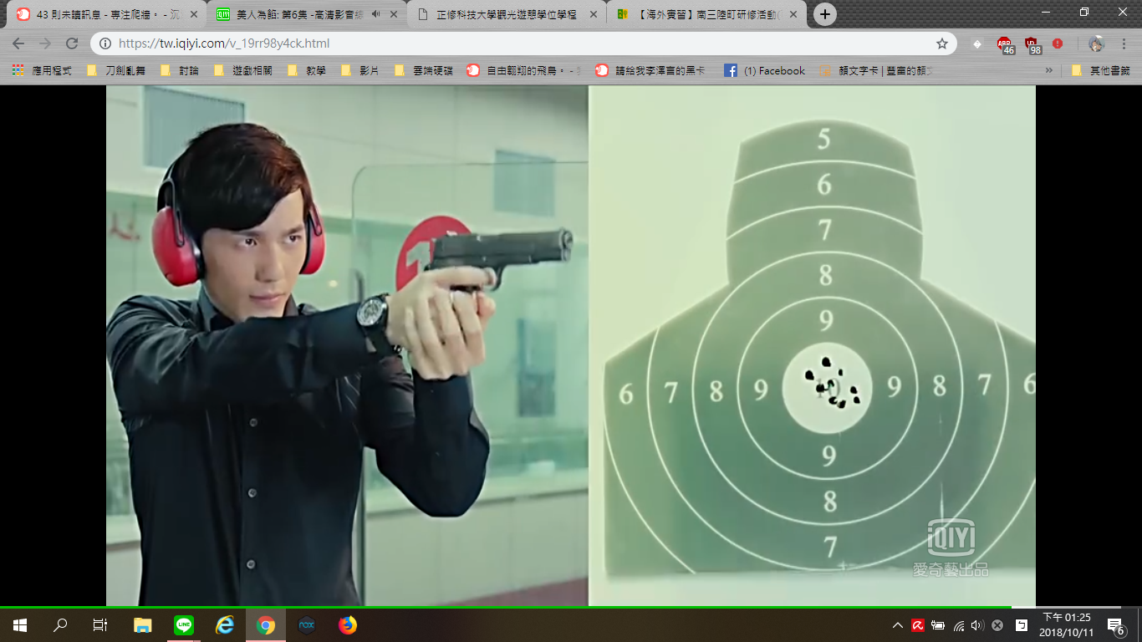Open the Chrome profile avatar
The image size is (1142, 642).
(1096, 43)
